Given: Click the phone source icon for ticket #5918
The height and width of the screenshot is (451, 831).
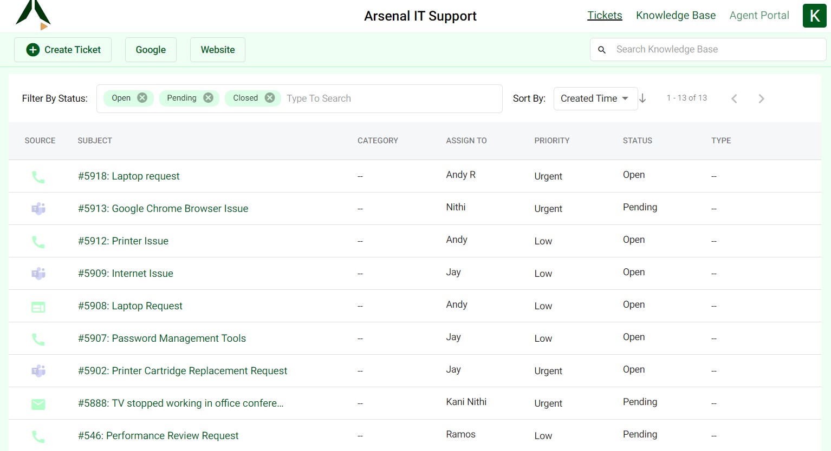Looking at the screenshot, I should [38, 176].
